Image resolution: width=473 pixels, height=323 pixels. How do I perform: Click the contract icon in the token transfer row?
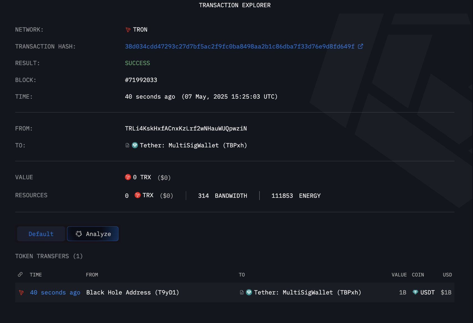(x=242, y=292)
